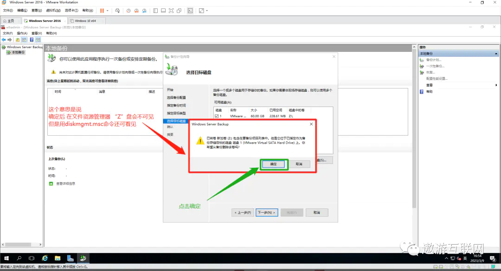Click the 查看详细信息 link
The width and height of the screenshot is (501, 271).
65,184
